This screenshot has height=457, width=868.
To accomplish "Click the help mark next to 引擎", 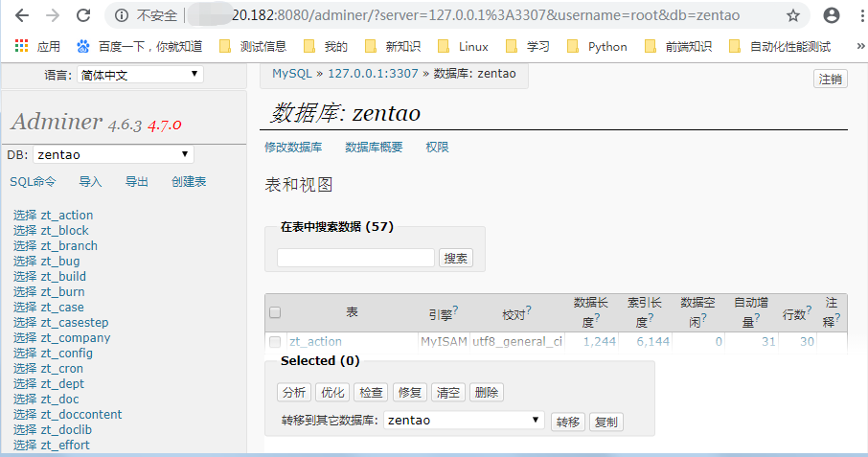I will click(x=455, y=310).
